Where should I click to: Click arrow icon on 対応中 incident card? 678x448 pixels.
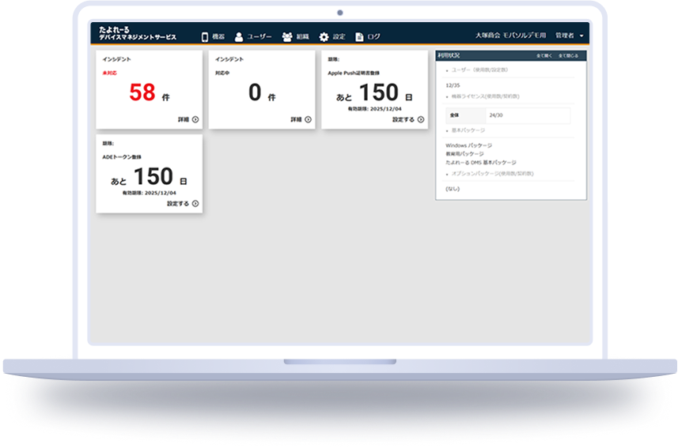click(308, 120)
